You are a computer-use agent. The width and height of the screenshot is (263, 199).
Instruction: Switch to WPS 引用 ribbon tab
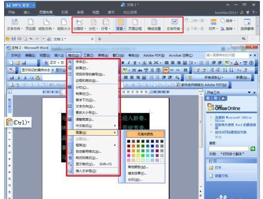tap(64, 12)
